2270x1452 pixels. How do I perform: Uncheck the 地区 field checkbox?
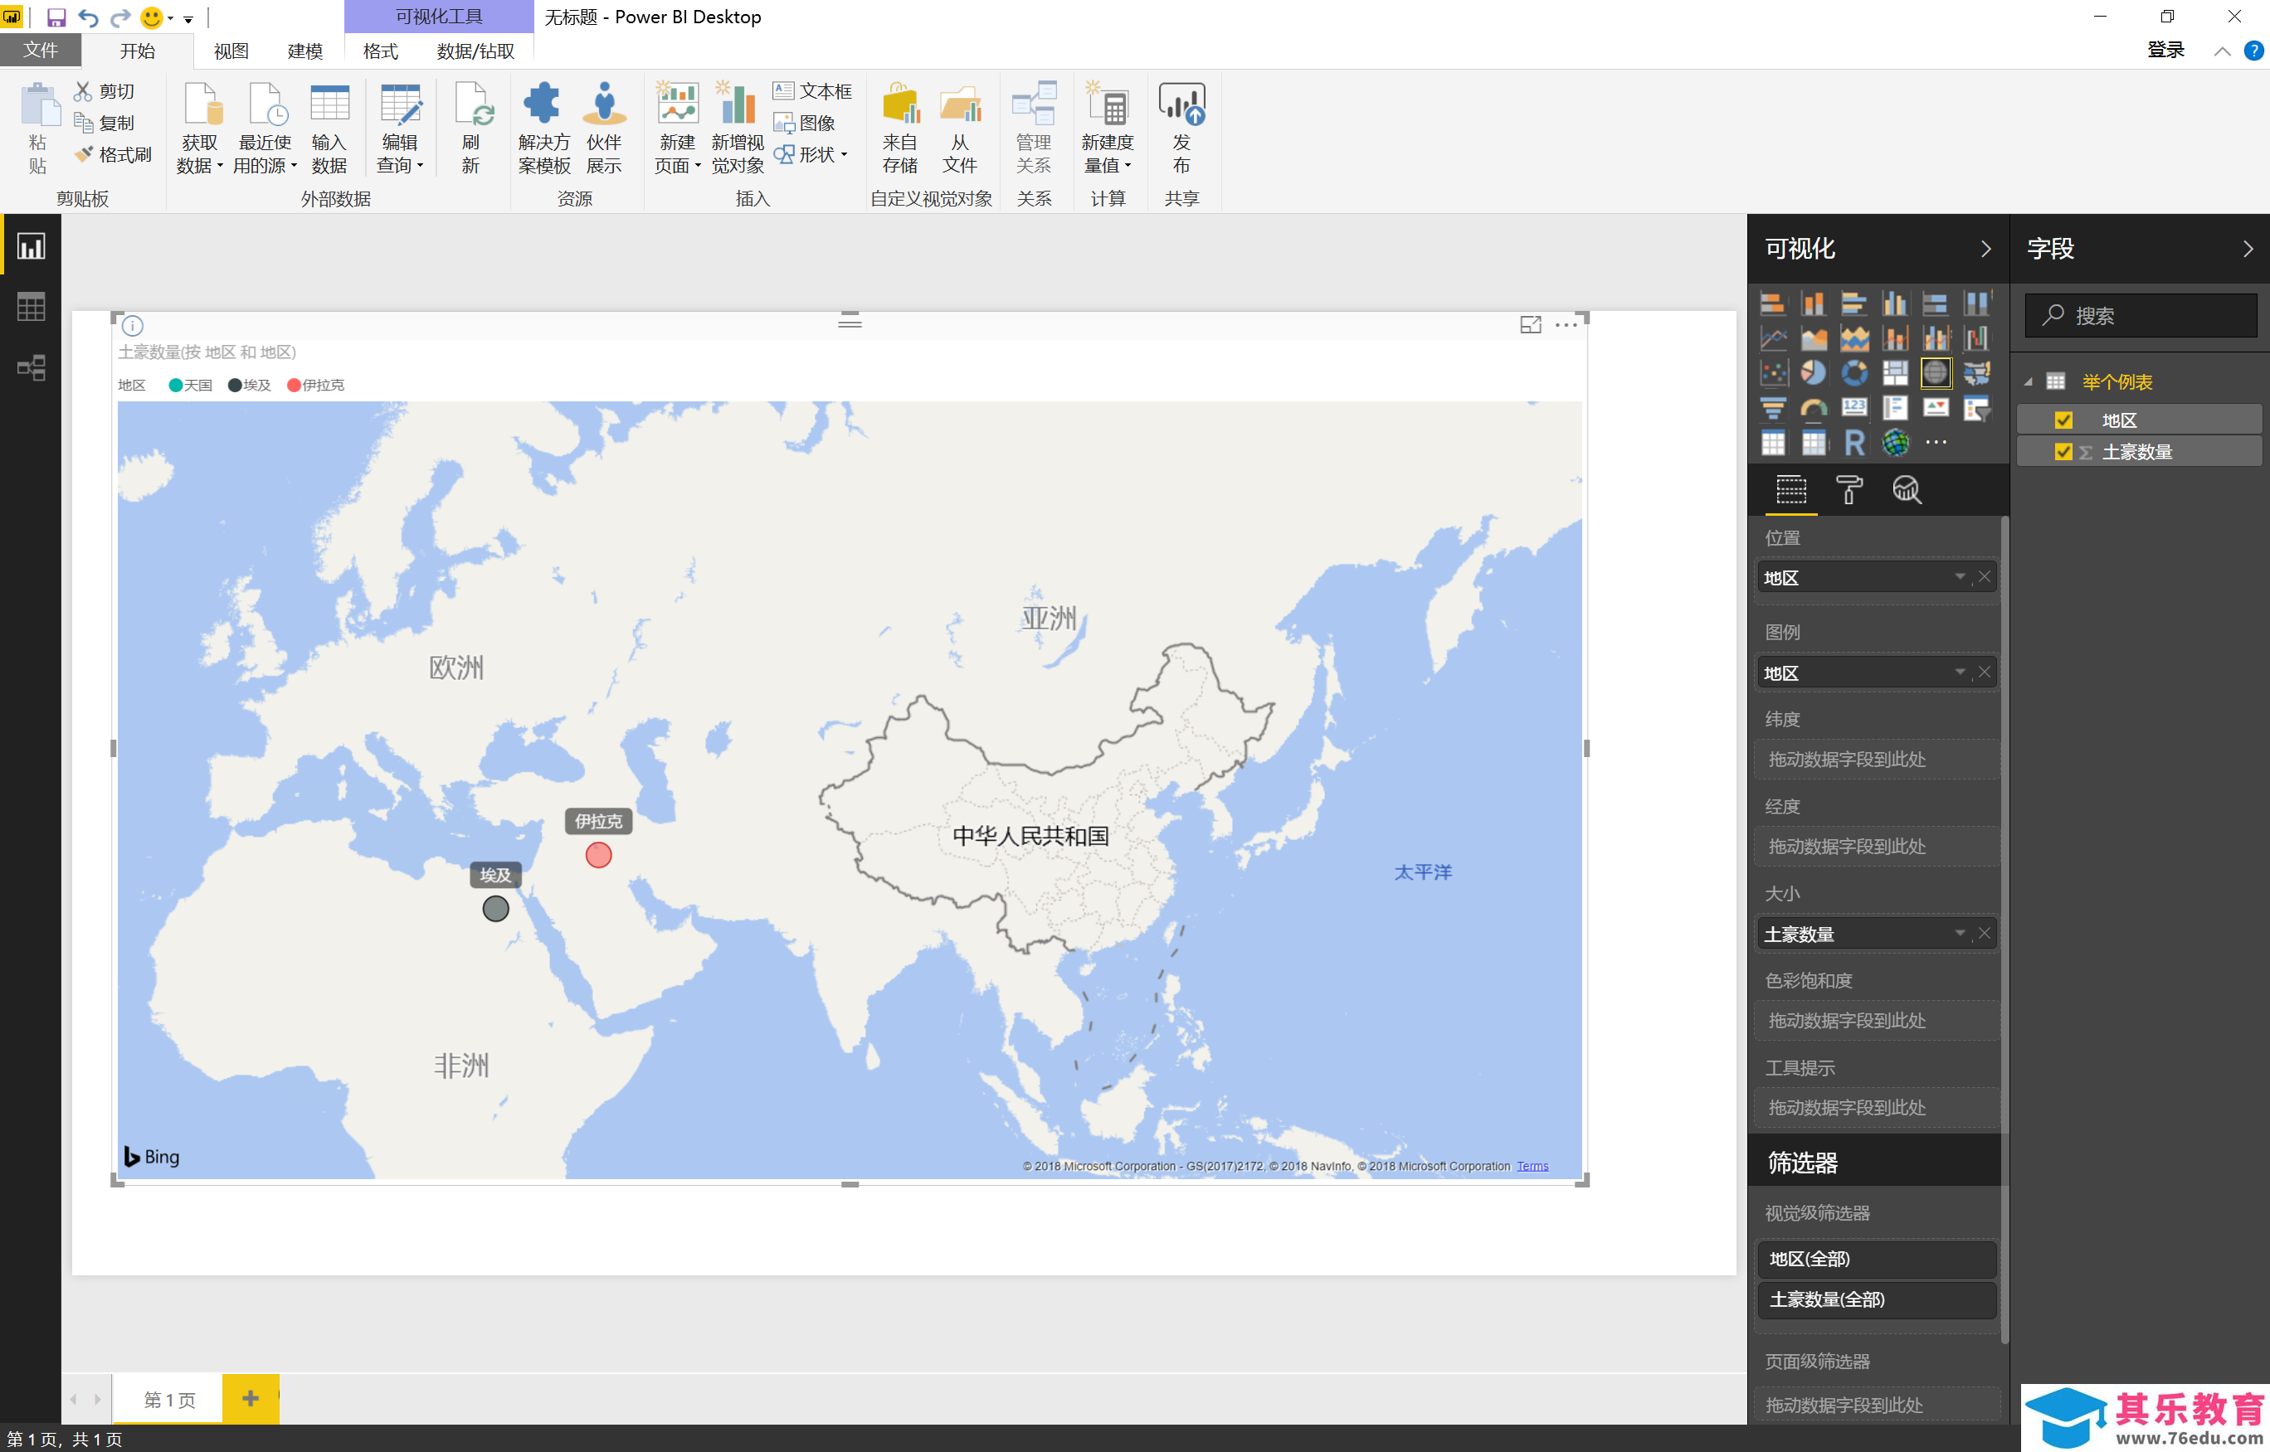2063,420
